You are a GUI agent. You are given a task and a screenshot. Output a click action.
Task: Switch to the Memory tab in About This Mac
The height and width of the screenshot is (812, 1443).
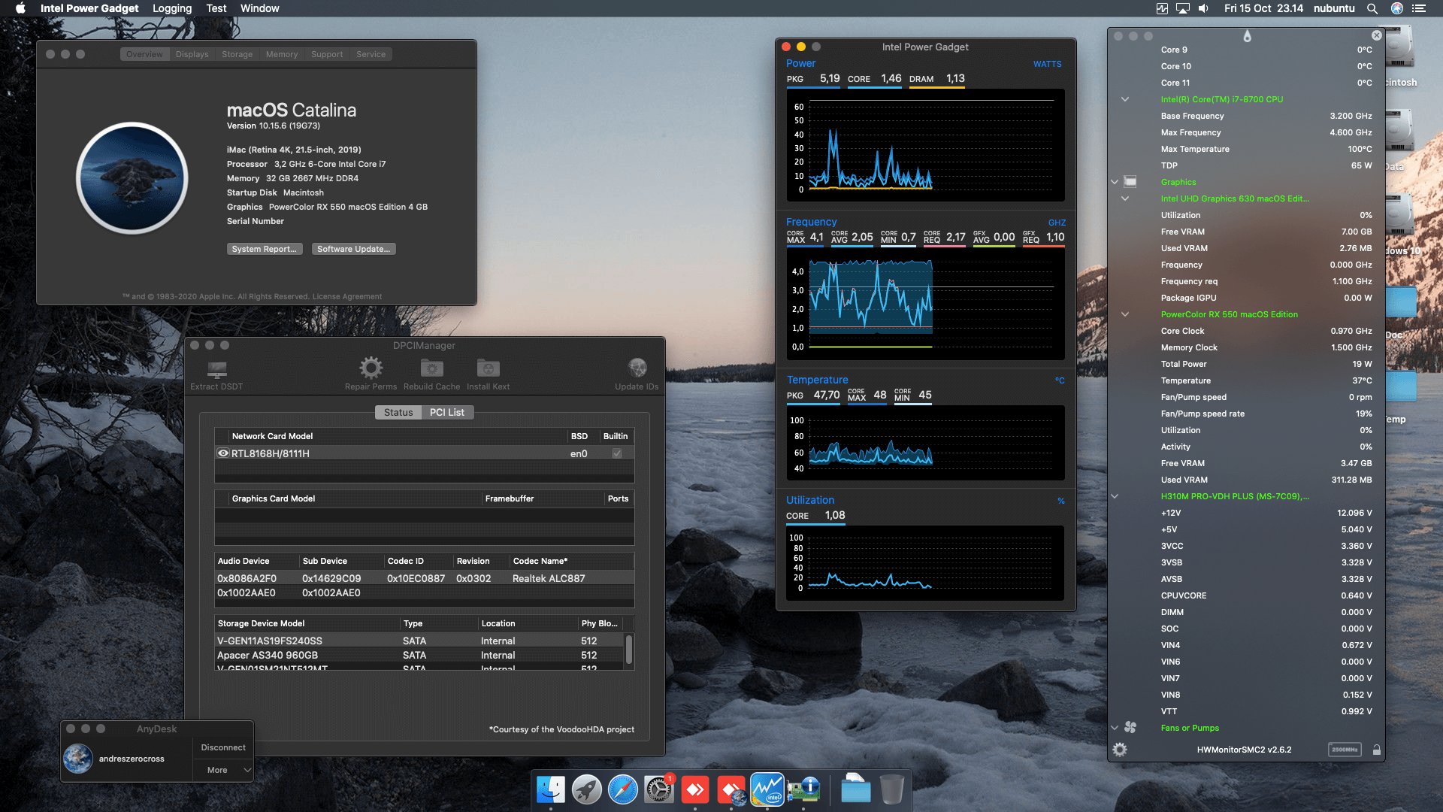(x=282, y=54)
